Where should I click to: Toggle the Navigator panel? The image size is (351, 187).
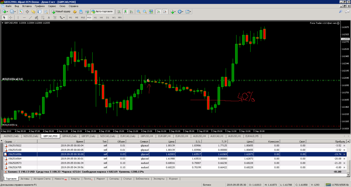click(33, 12)
